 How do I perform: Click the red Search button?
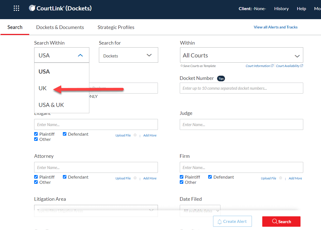tap(281, 222)
